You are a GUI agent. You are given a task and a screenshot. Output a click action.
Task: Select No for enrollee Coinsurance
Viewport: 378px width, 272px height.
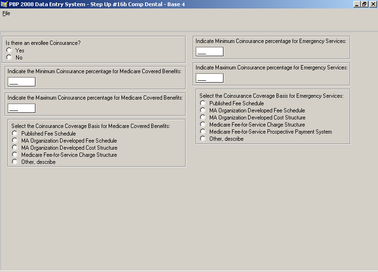9,57
